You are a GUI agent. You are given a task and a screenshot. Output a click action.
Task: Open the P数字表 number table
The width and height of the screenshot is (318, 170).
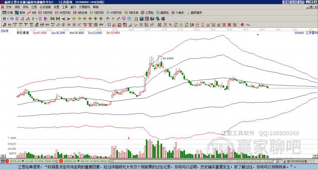point(80,12)
